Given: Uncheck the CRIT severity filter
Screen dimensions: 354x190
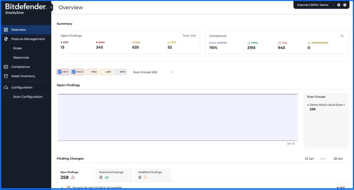Looking at the screenshot, I should 60,72.
